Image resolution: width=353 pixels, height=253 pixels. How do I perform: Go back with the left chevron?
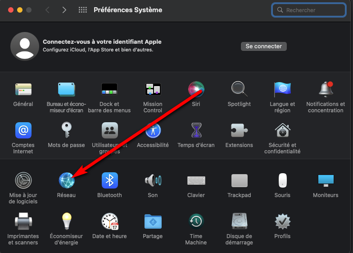click(x=47, y=10)
